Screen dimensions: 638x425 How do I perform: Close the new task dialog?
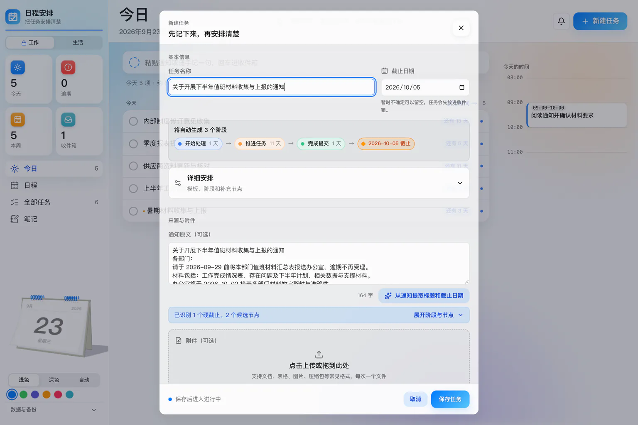tap(461, 28)
